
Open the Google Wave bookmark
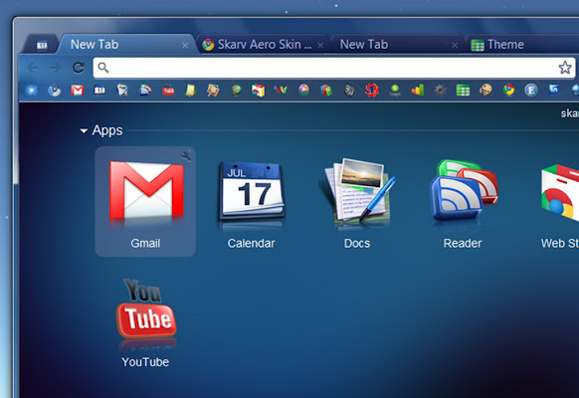click(x=281, y=90)
